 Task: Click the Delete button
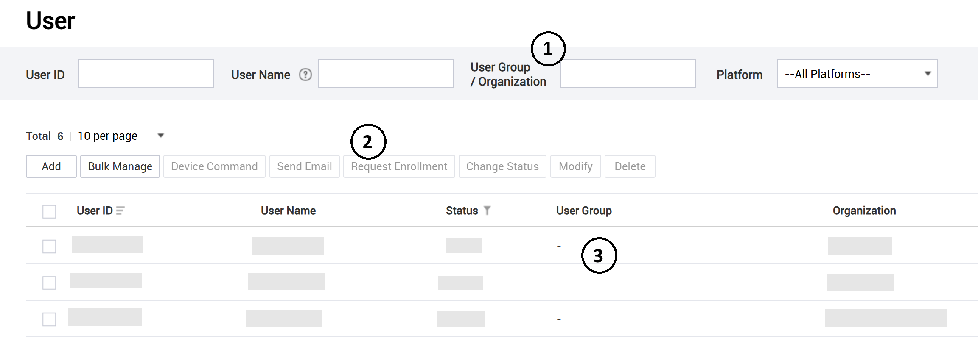click(630, 166)
